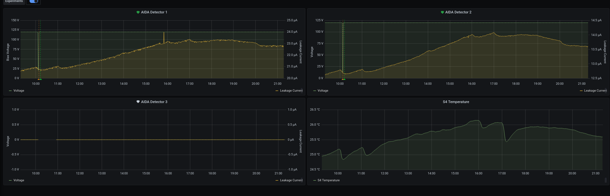This screenshot has height=196, width=610.
Task: Click the 14.5 µA axis label in Detector 2
Action: point(596,20)
